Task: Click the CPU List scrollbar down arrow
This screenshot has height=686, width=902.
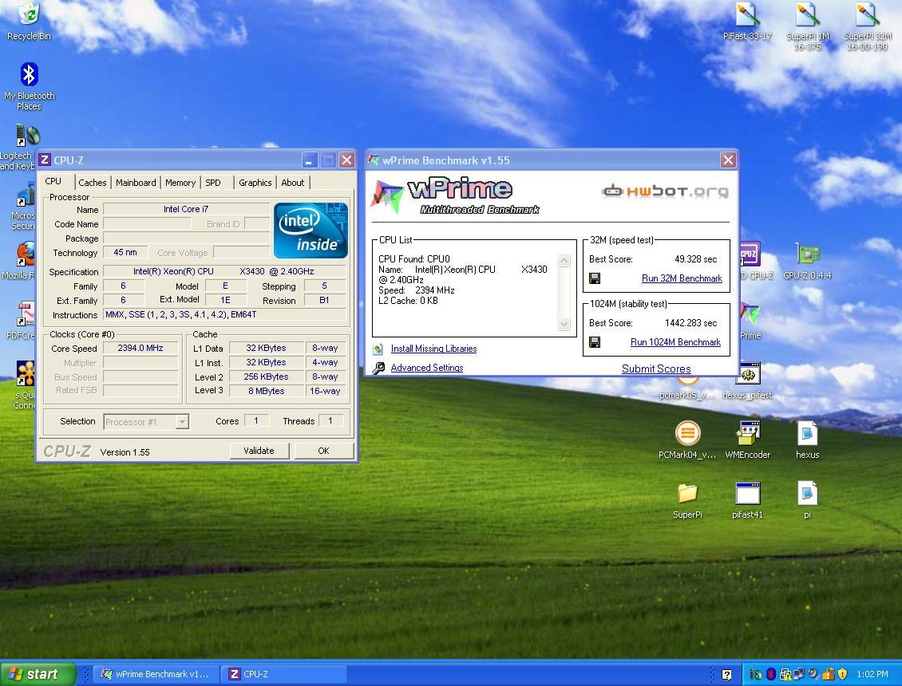Action: point(564,325)
